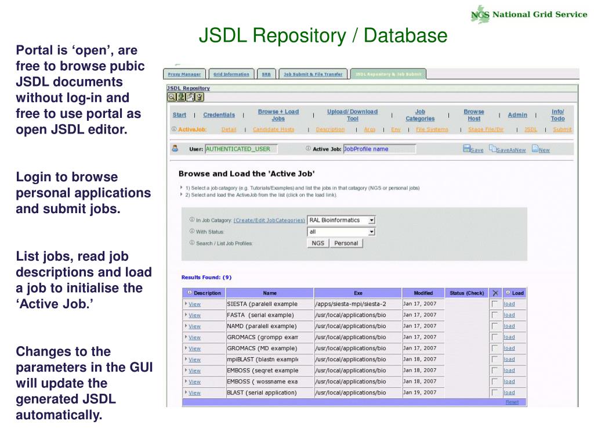The width and height of the screenshot is (594, 446).
Task: Open the Credentials menu link
Action: pos(219,115)
